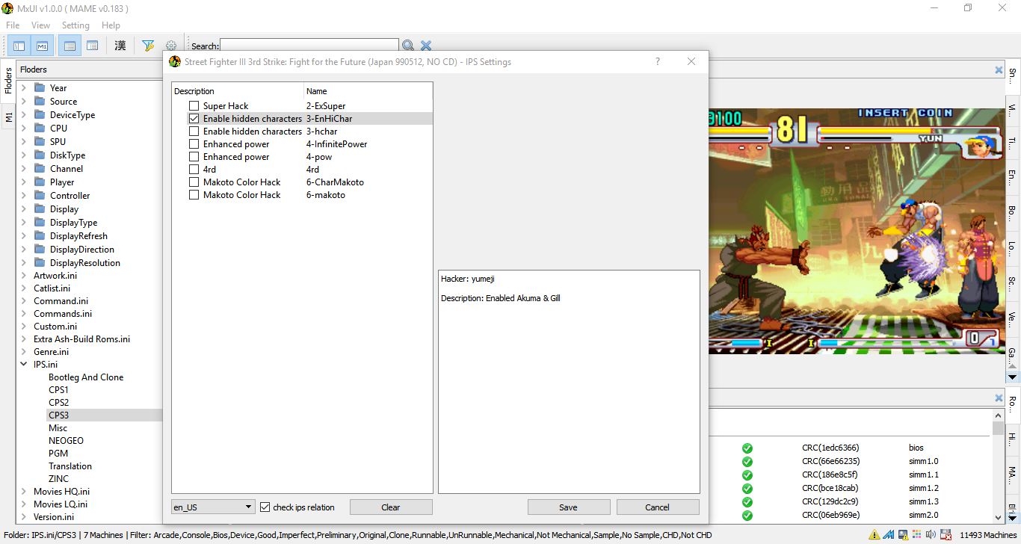Click the dialog help question mark
Viewport: 1021px width, 544px height.
click(658, 62)
